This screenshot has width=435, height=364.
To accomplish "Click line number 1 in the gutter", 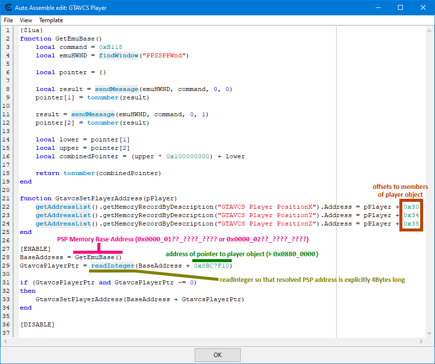I will pyautogui.click(x=7, y=30).
